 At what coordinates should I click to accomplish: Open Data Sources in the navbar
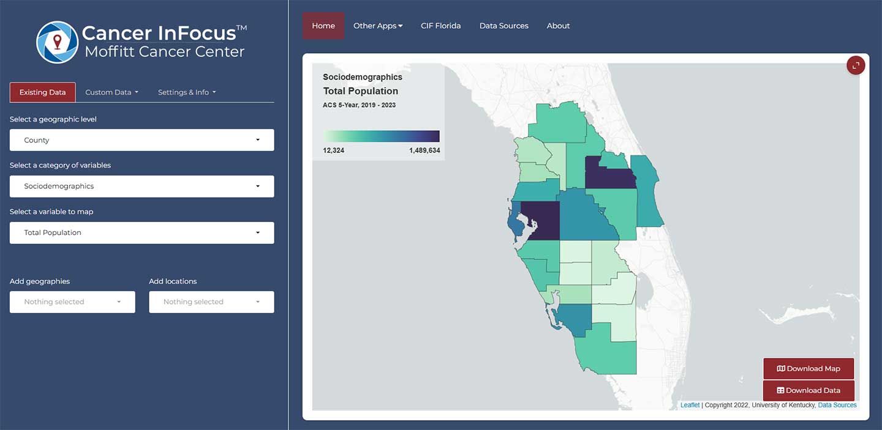click(503, 26)
